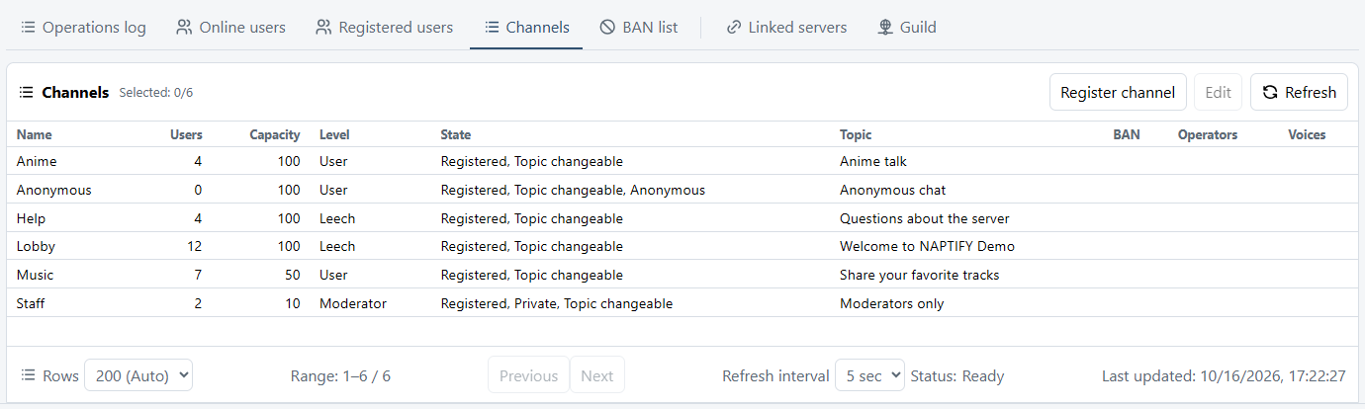Select the Anonymous channel row

click(682, 190)
